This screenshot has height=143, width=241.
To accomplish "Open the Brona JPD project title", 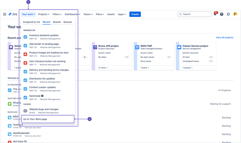I will pyautogui.click(x=109, y=46).
